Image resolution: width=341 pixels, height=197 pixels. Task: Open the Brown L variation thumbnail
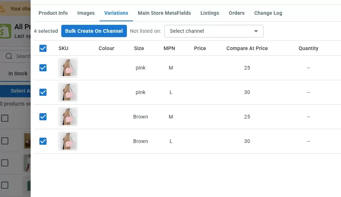pyautogui.click(x=68, y=141)
